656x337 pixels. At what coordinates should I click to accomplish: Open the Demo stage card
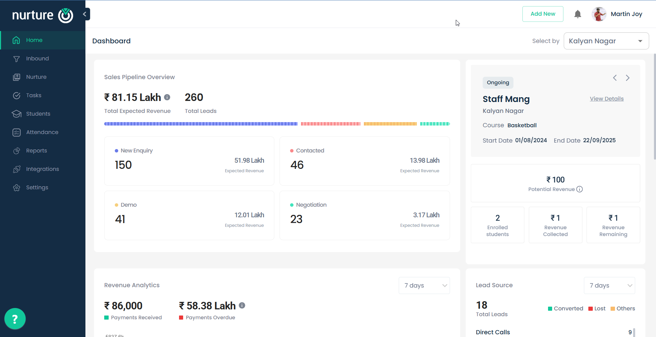pyautogui.click(x=189, y=215)
